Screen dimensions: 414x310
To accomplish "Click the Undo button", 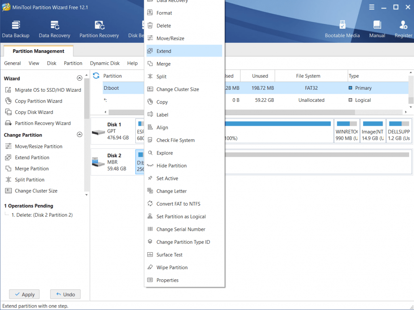I will point(65,294).
